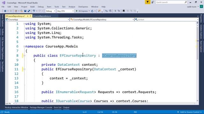Click the Send Feedback icon
The width and height of the screenshot is (204, 114).
[x=153, y=2]
